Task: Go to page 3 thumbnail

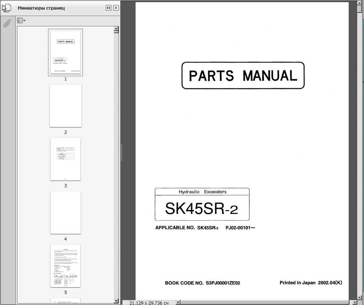Action: tap(65, 159)
